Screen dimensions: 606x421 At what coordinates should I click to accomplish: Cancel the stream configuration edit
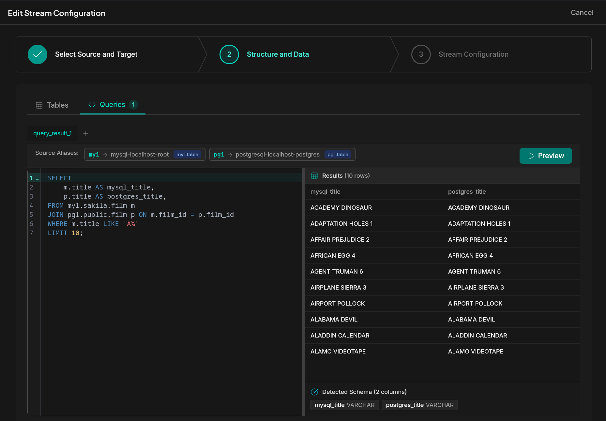[x=582, y=13]
